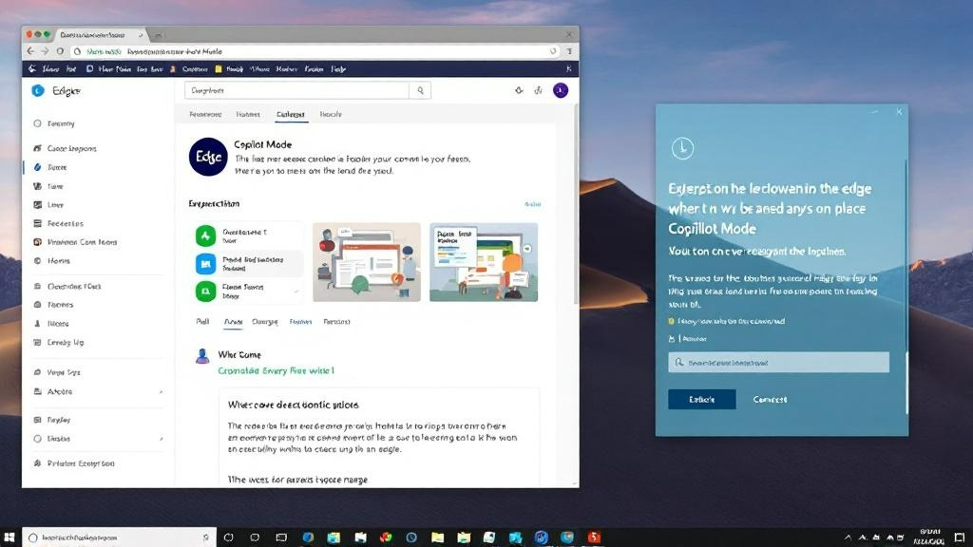Image resolution: width=973 pixels, height=547 pixels.
Task: Focus the Windows taskbar search box
Action: coord(119,538)
